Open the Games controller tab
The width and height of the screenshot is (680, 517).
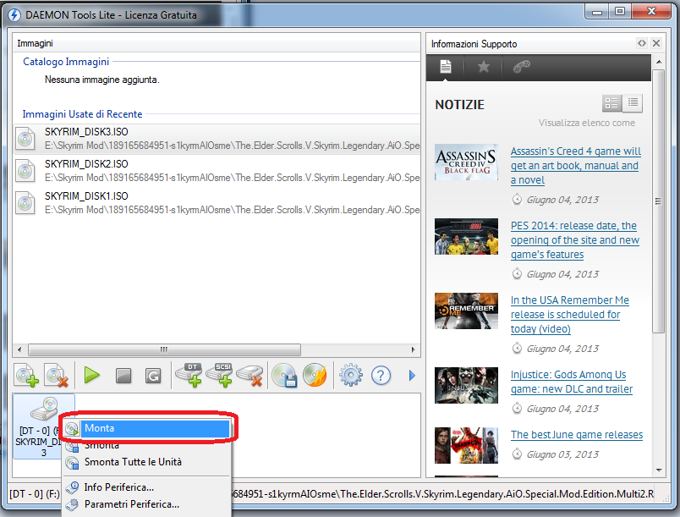pos(521,67)
